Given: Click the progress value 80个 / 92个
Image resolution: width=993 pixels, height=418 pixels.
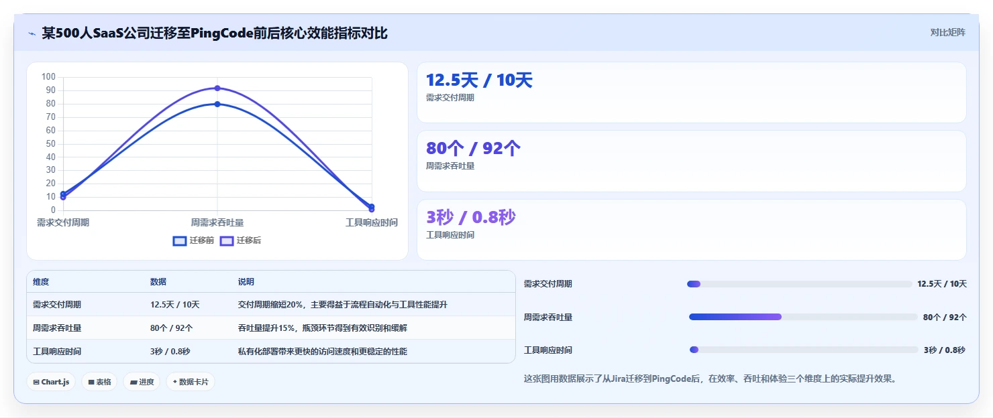Looking at the screenshot, I should pyautogui.click(x=945, y=318).
